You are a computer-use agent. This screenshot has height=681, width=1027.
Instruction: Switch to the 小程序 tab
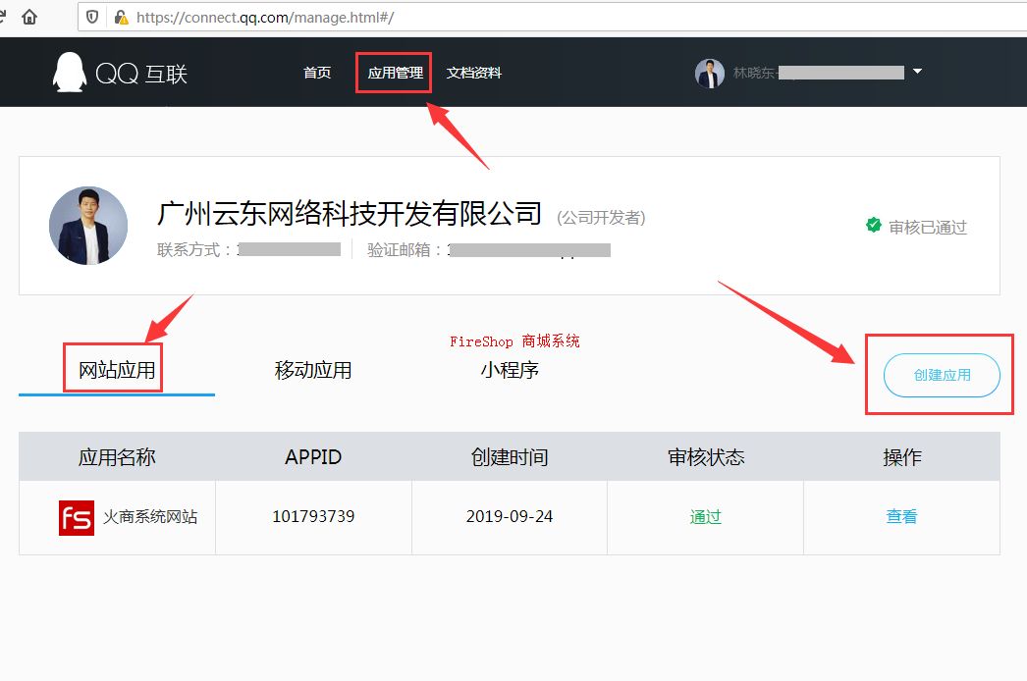(x=510, y=371)
